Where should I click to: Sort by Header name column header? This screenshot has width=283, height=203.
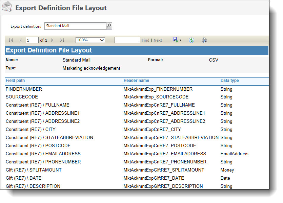[x=136, y=81]
